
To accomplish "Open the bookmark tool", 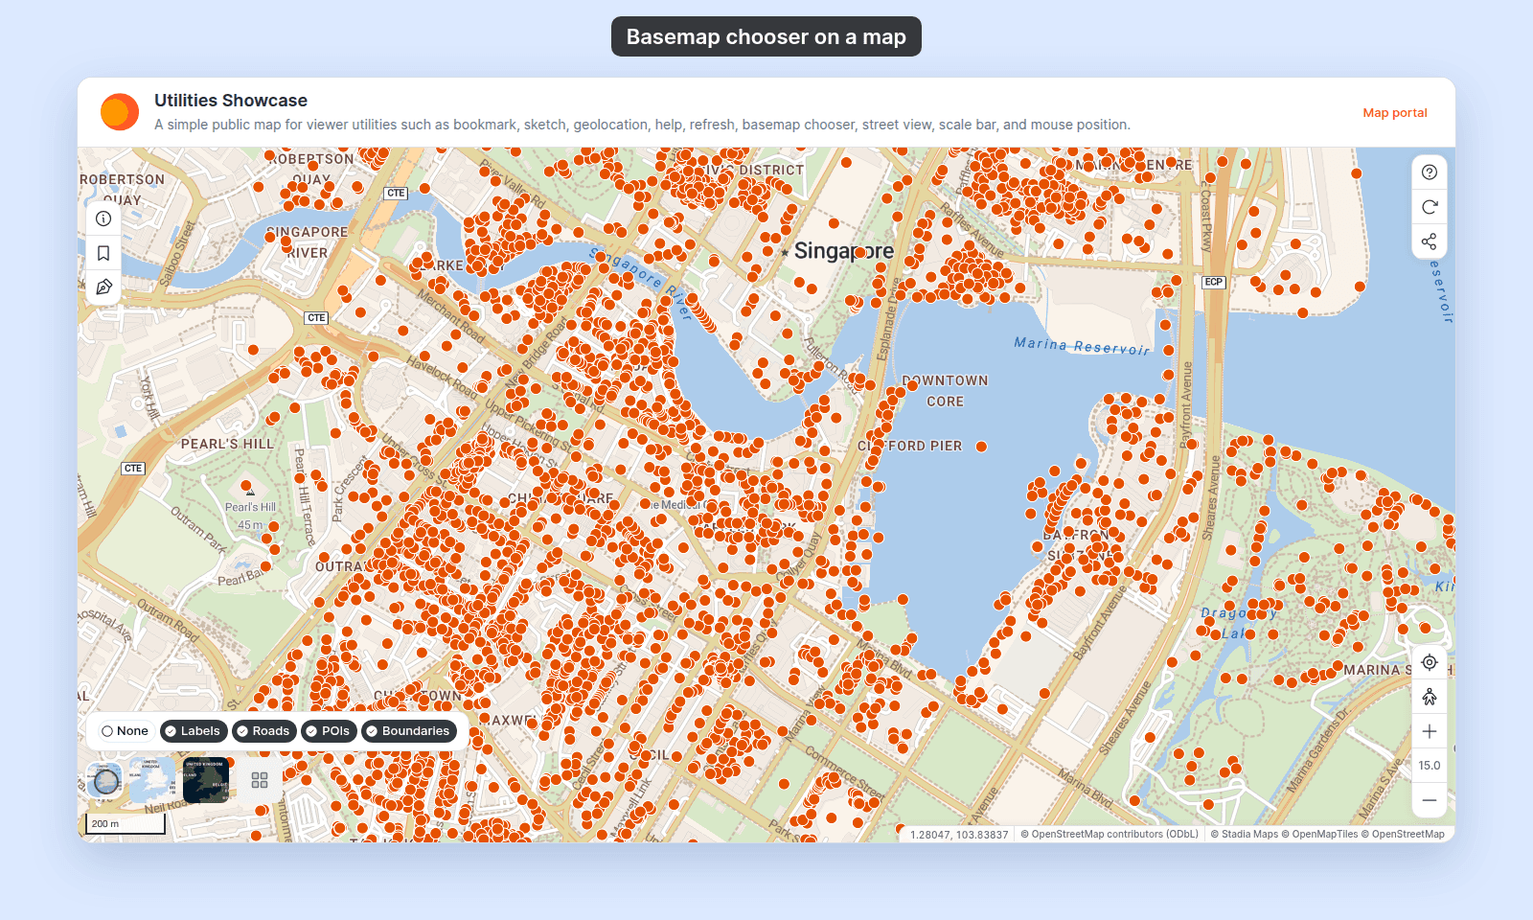I will (103, 253).
